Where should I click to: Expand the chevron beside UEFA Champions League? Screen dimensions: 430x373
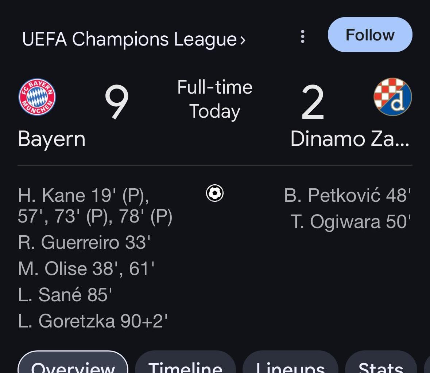point(243,40)
